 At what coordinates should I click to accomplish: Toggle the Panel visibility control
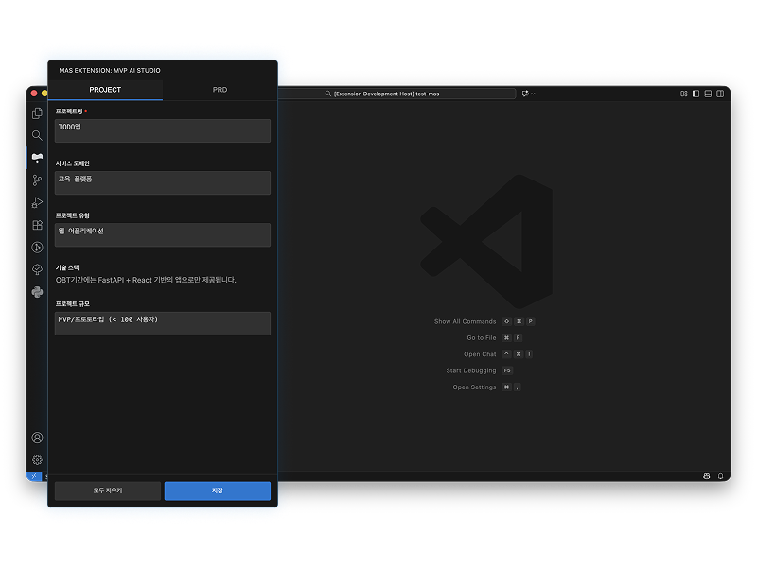coord(708,94)
